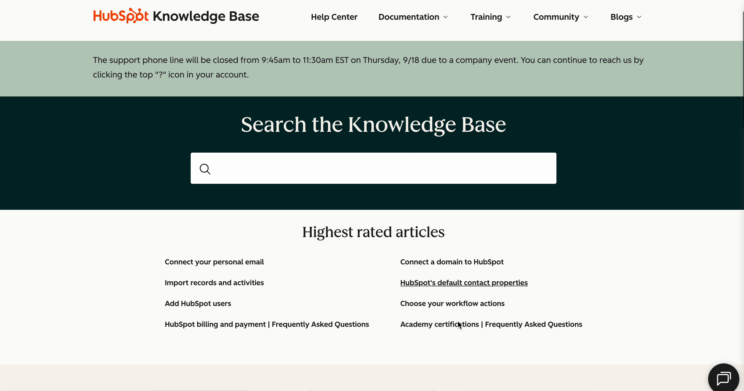Open 'Academy certifications' FAQ article
The height and width of the screenshot is (391, 744).
(x=491, y=324)
